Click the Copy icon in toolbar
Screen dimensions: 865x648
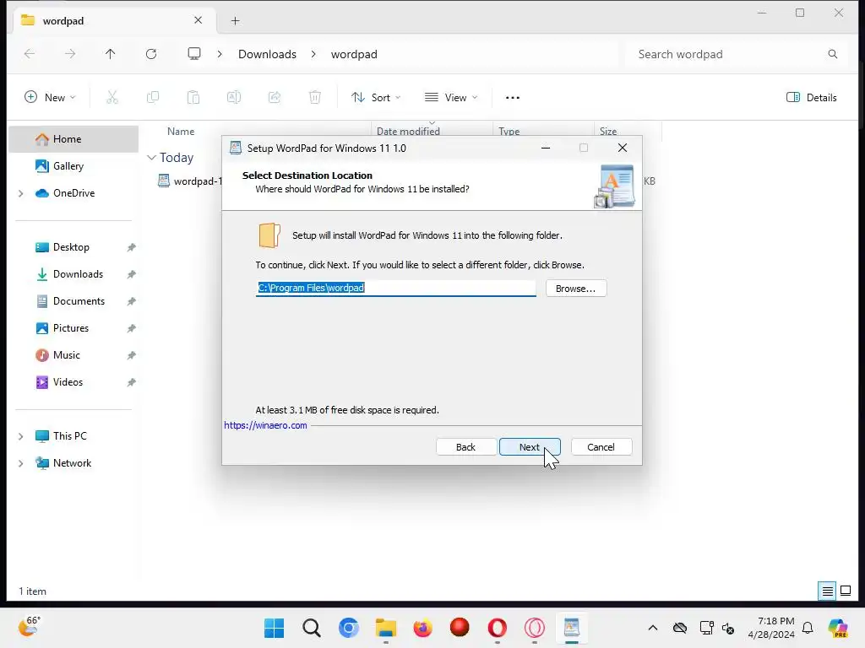point(153,98)
